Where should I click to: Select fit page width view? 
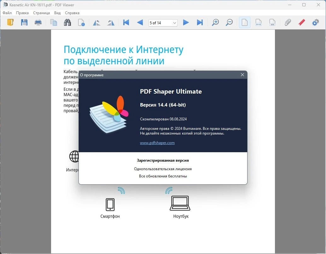click(x=259, y=22)
